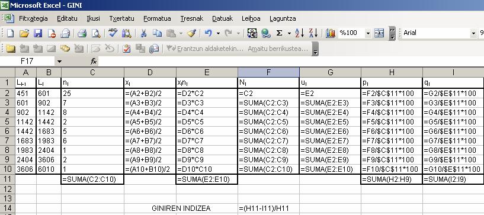The height and width of the screenshot is (215, 484).
Task: Click the create Outlook task clipboard icon
Action: pos(127,49)
